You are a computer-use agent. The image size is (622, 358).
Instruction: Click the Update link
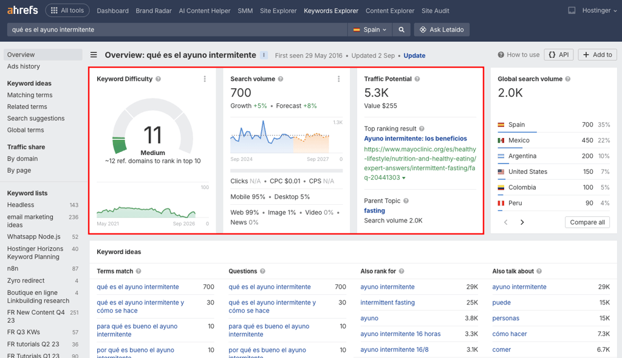tap(414, 55)
